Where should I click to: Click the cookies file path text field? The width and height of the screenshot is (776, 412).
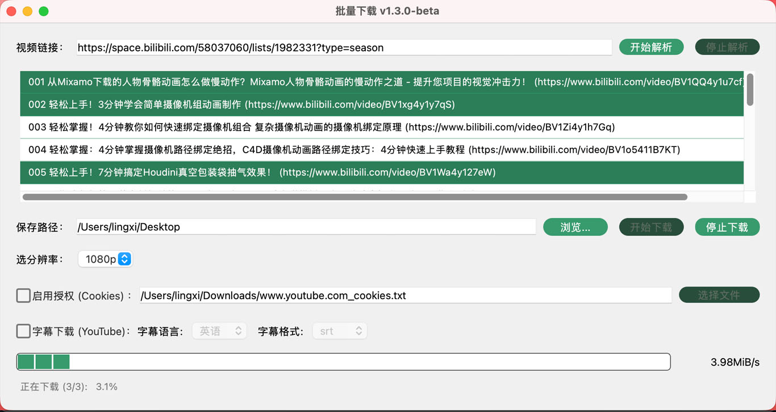pyautogui.click(x=405, y=296)
